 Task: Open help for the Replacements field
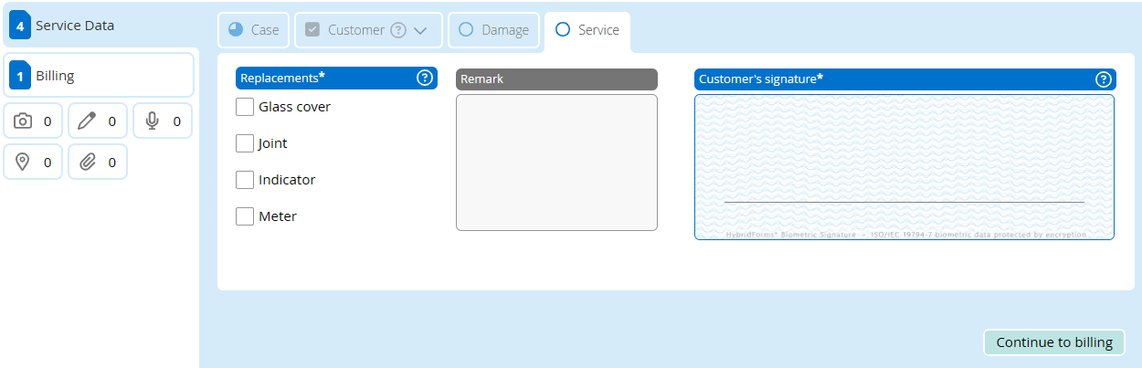coord(425,79)
